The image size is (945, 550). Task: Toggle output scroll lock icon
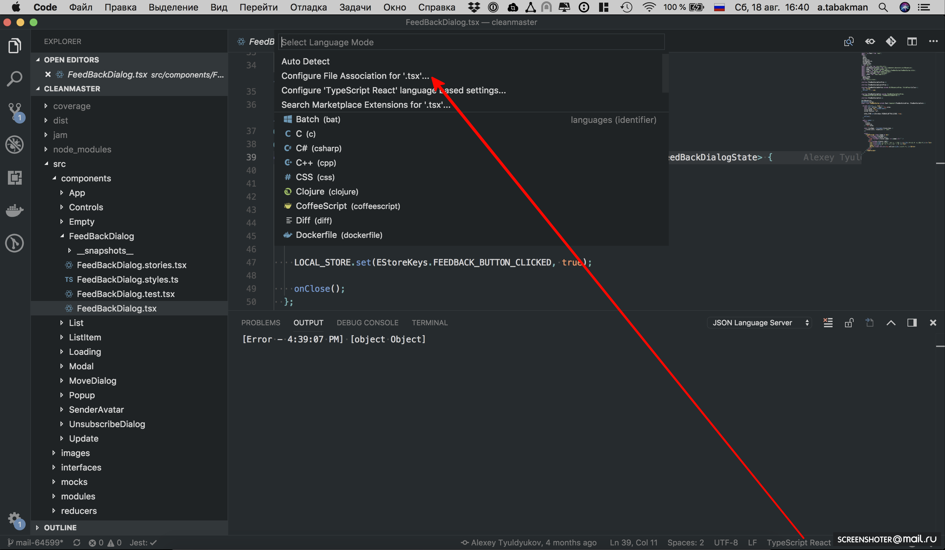point(849,323)
